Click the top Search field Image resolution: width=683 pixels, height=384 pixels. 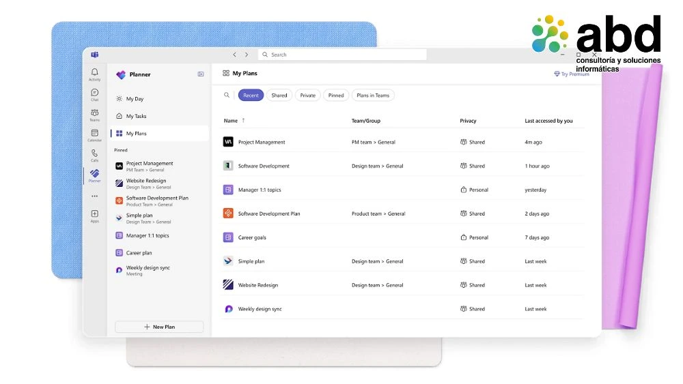[342, 55]
